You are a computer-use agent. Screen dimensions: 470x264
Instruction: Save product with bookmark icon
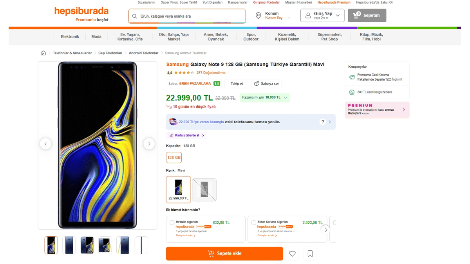(310, 253)
